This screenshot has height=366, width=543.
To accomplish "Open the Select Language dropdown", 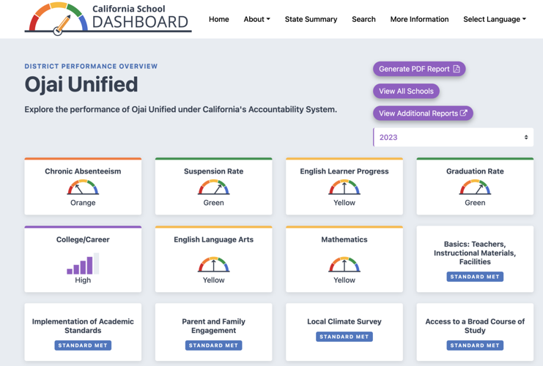I will coord(495,19).
